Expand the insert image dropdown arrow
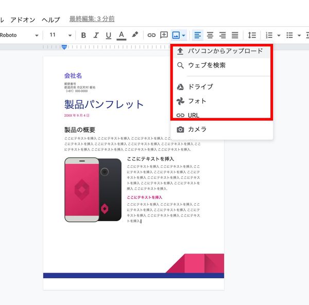Image resolution: width=309 pixels, height=305 pixels. (x=184, y=35)
